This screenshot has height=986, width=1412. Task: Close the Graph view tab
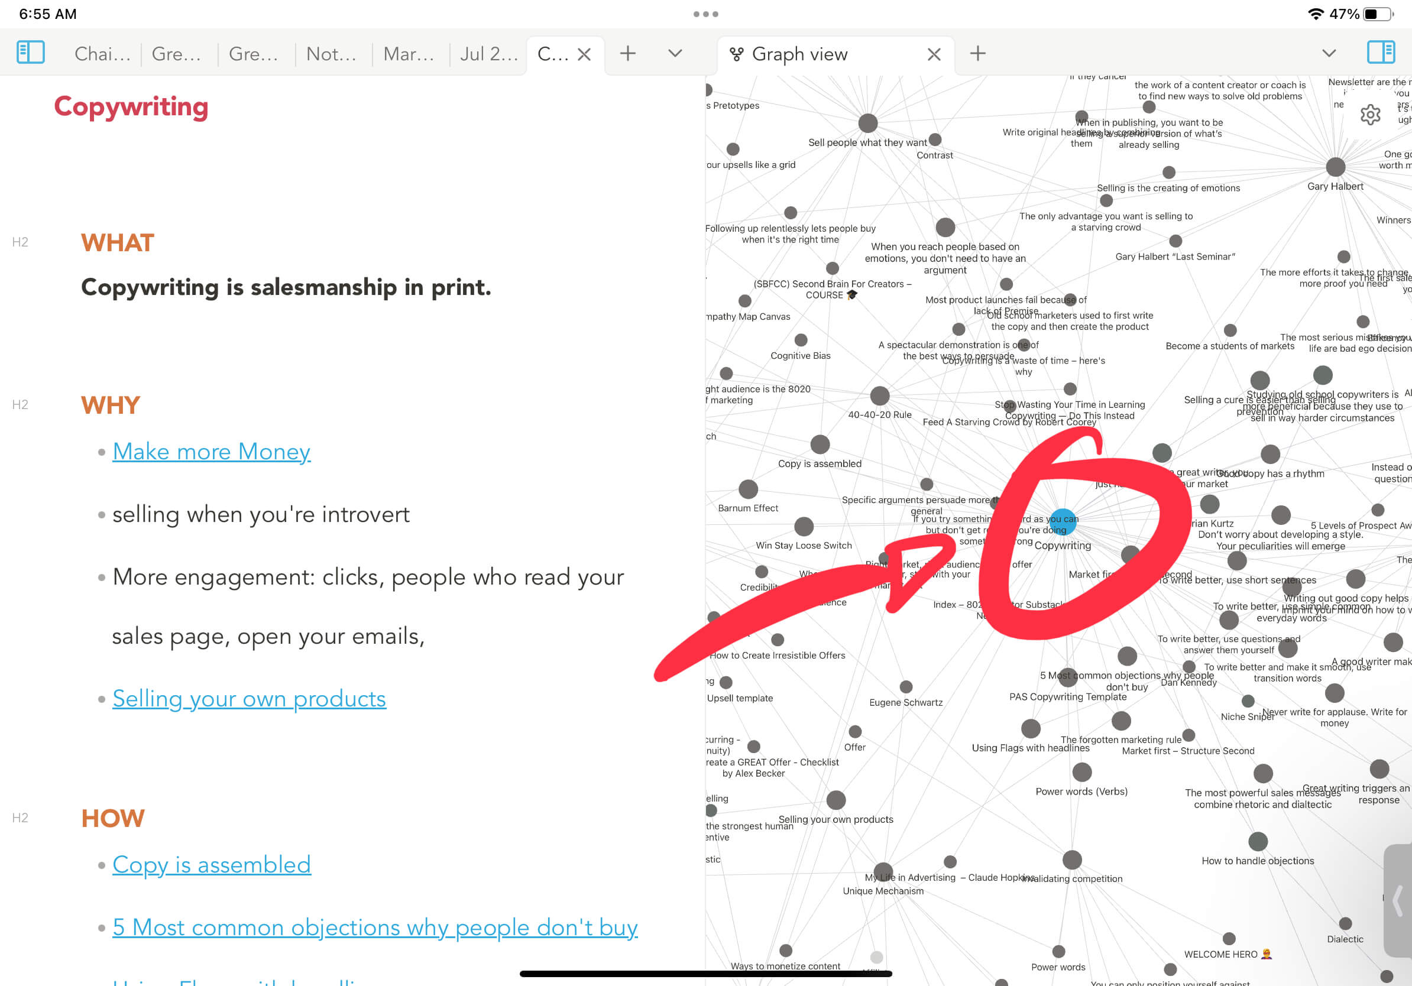point(934,55)
